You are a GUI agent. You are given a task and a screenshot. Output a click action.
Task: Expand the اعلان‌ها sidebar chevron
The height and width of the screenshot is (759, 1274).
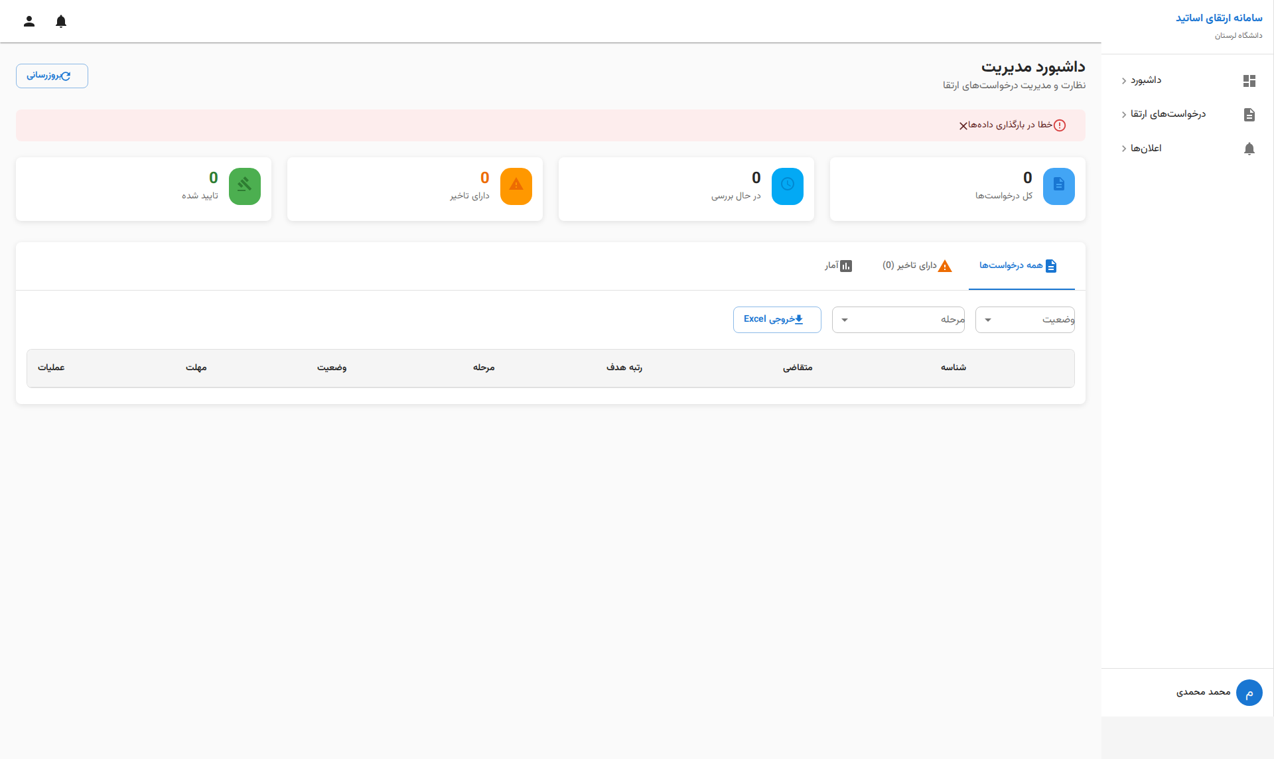pos(1124,149)
